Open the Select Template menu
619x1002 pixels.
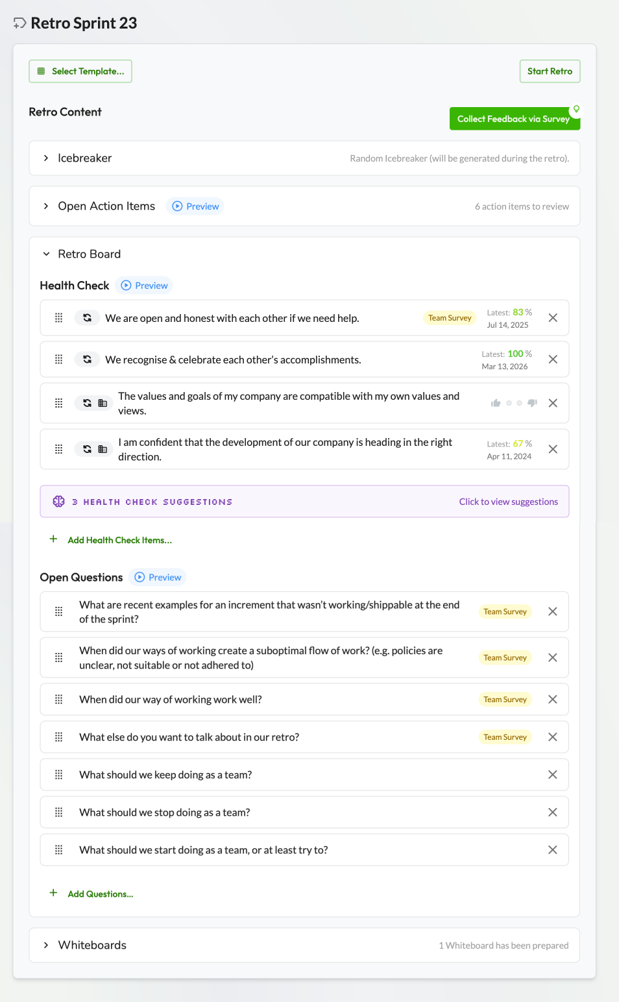point(80,71)
